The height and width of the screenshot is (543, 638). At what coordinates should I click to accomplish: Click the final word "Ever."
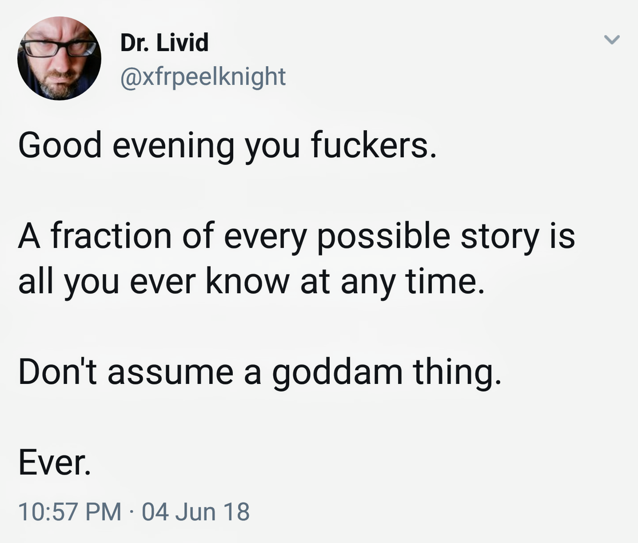click(55, 463)
